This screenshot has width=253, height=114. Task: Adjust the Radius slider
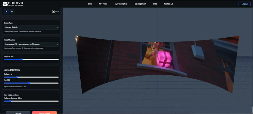(31, 77)
